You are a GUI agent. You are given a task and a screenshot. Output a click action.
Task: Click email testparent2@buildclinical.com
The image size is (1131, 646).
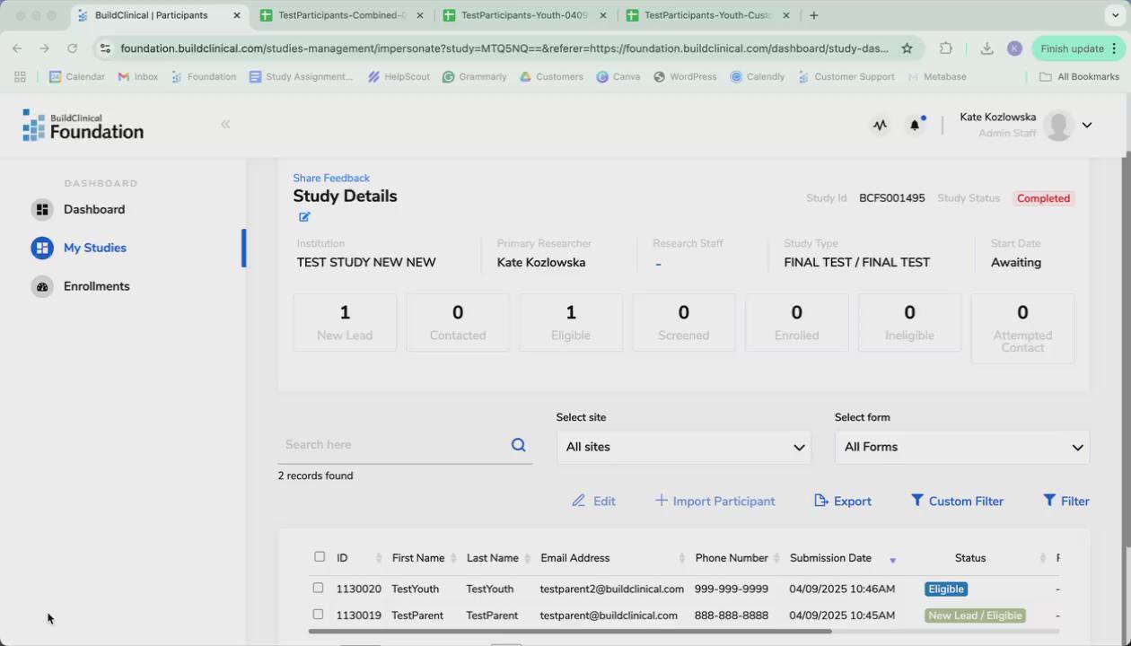click(612, 589)
